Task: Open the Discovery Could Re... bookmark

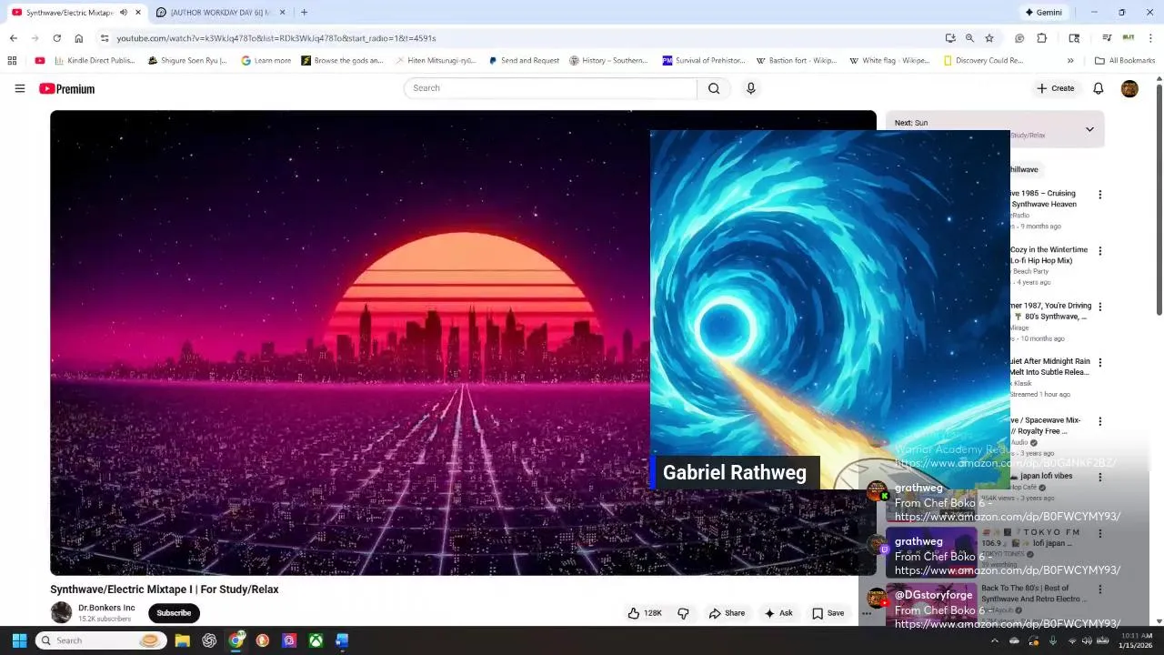Action: pyautogui.click(x=983, y=61)
